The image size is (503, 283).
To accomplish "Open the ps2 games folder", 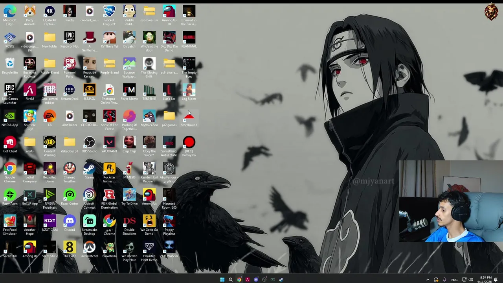I will pos(169,119).
